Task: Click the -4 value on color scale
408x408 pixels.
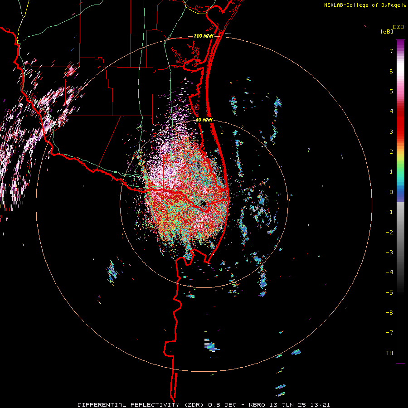Action: pyautogui.click(x=389, y=272)
